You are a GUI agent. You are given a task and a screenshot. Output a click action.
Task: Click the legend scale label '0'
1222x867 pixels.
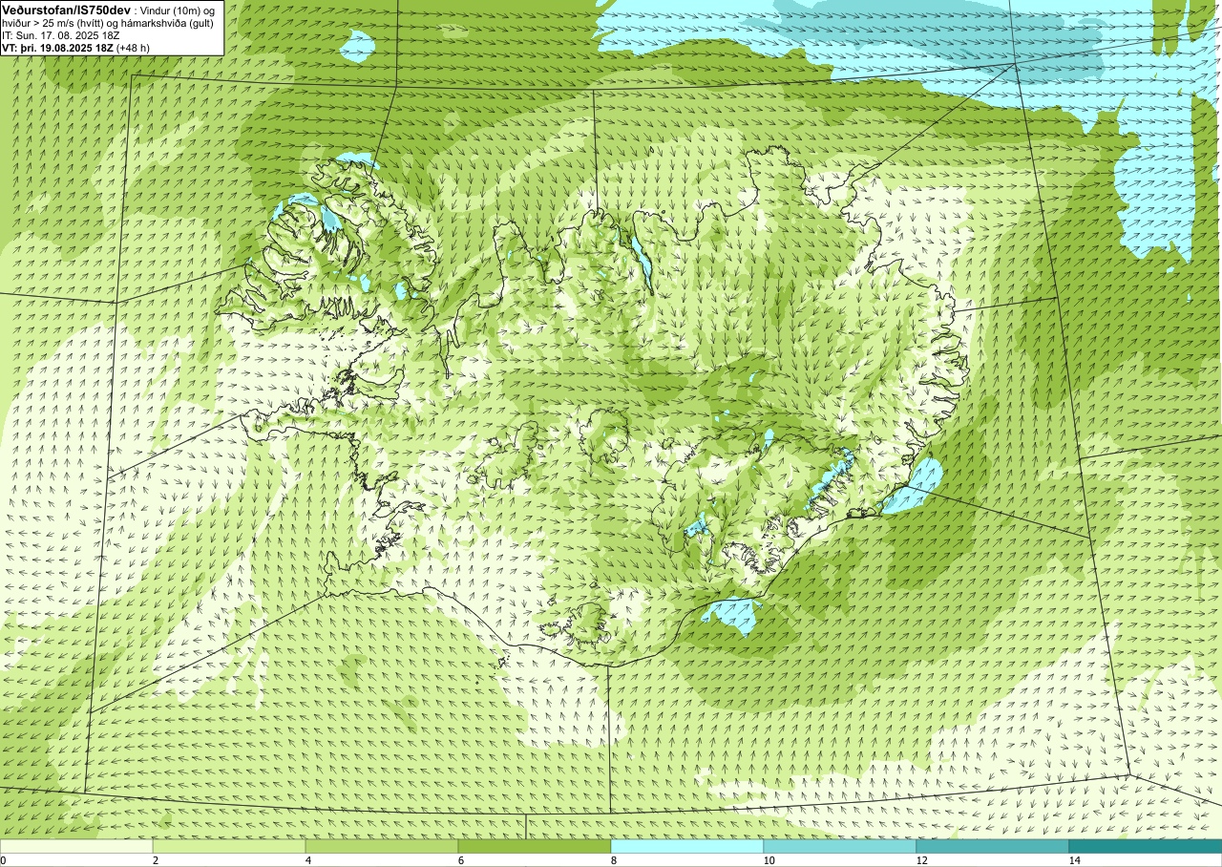[x=4, y=860]
